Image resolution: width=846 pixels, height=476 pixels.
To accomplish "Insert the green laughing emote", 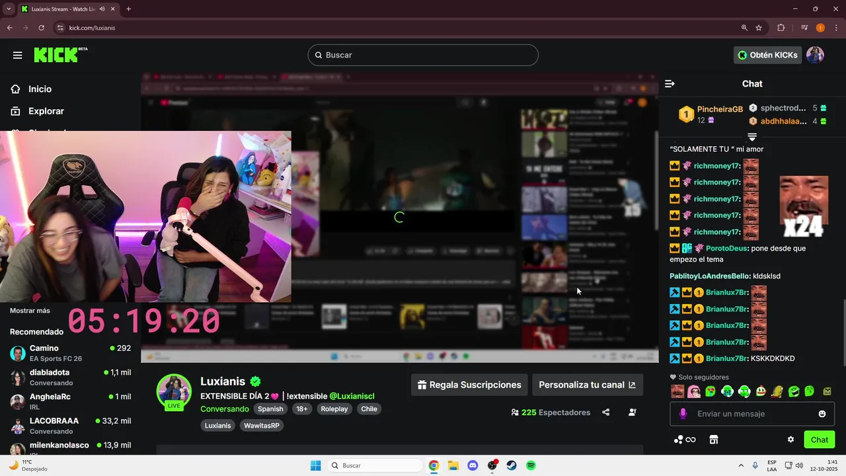I will coord(794,391).
